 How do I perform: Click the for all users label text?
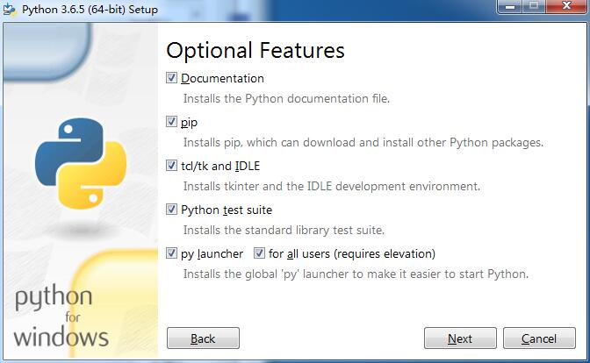(352, 253)
